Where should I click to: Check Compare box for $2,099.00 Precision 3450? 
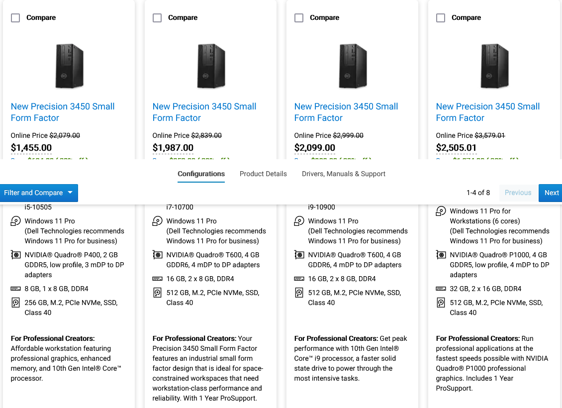[299, 17]
